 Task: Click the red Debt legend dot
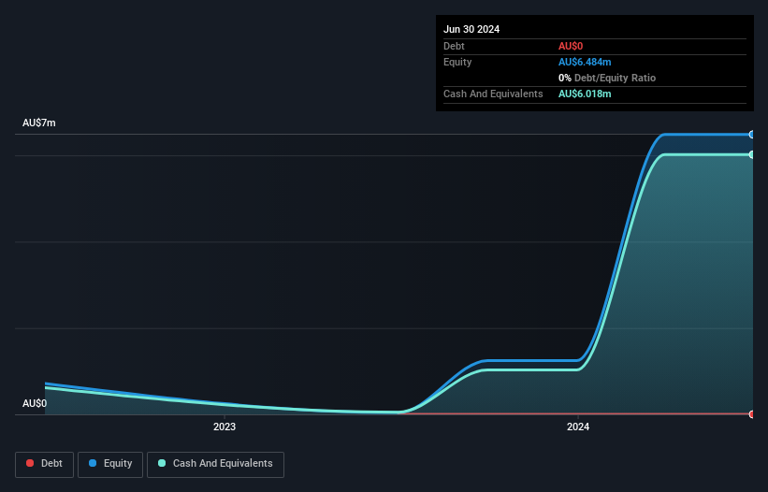click(30, 463)
